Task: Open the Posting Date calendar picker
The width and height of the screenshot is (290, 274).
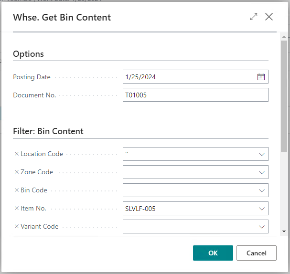Action: pyautogui.click(x=261, y=77)
